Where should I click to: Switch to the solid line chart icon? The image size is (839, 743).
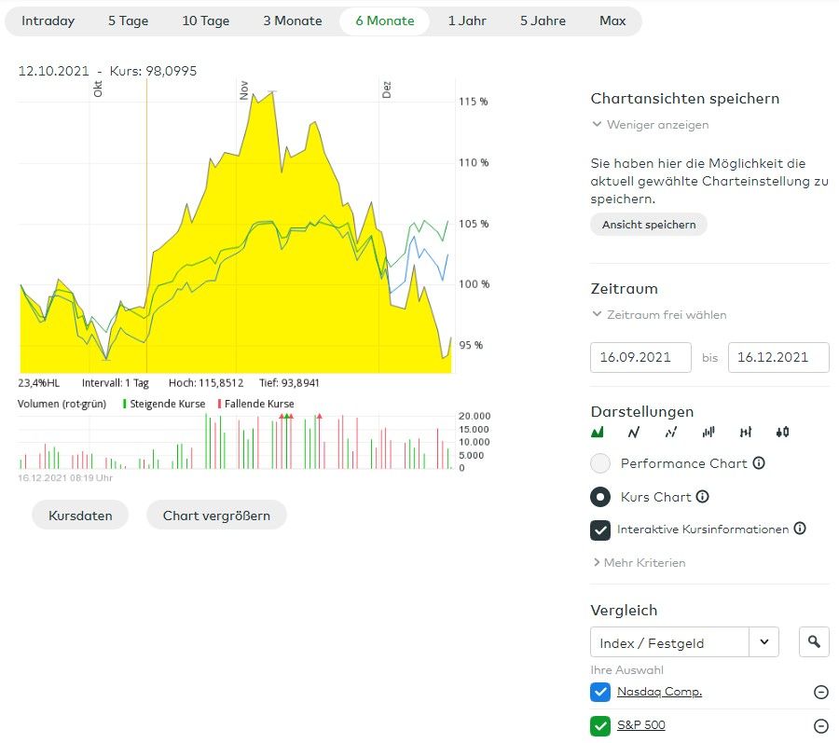[634, 432]
